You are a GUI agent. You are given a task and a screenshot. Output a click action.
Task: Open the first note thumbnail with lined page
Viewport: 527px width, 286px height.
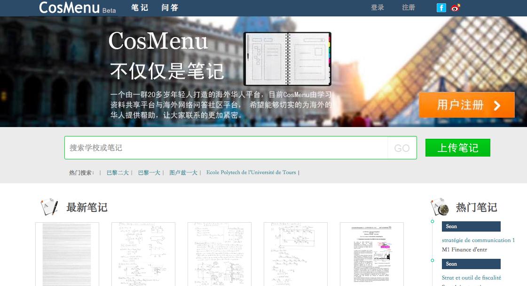point(67,254)
